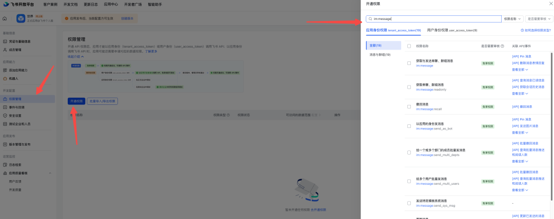Check the im:message:send_multi_users permission checkbox
Image resolution: width=554 pixels, height=219 pixels.
(409, 181)
